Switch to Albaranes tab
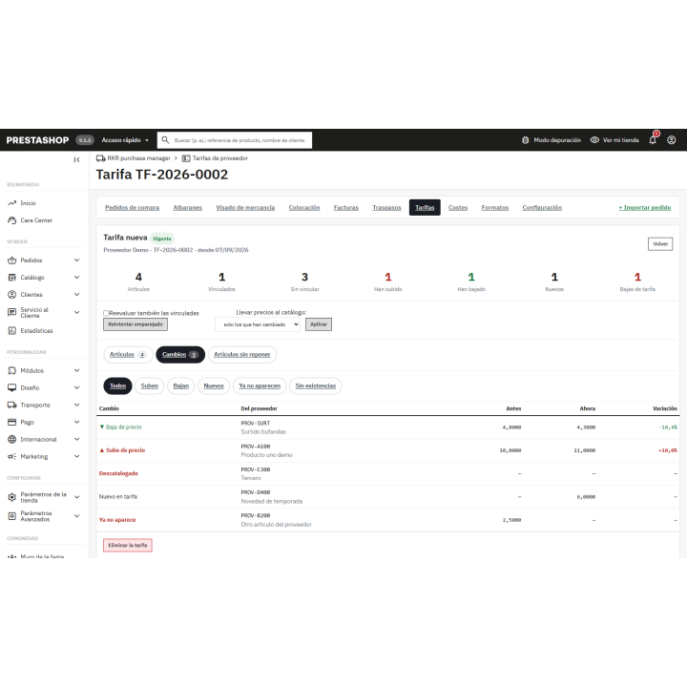687x687 pixels. coord(188,208)
